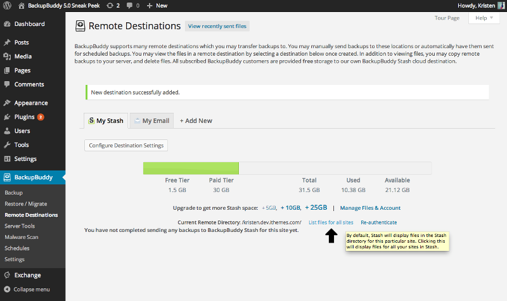This screenshot has width=507, height=301.
Task: Open Restore / Migrate submenu
Action: pyautogui.click(x=26, y=204)
